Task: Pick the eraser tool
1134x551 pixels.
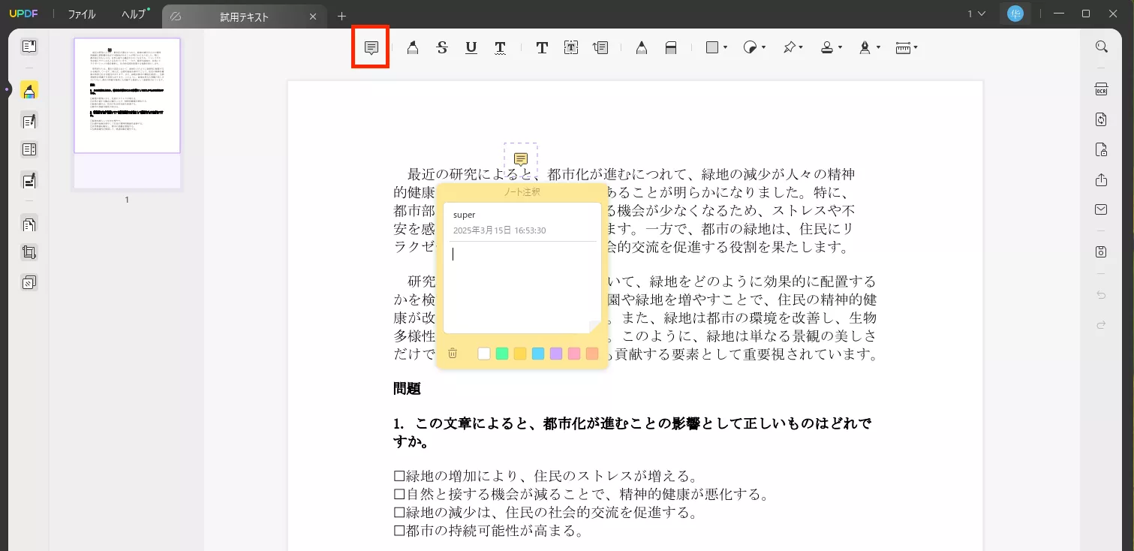Action: click(671, 47)
